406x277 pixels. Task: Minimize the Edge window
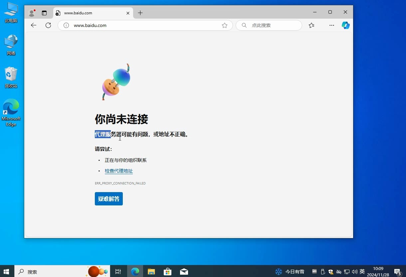(x=315, y=12)
